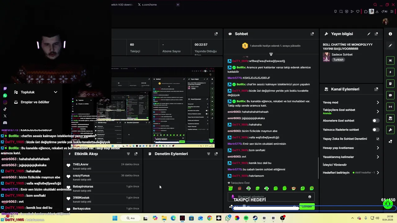This screenshot has height=223, width=397.
Task: Click the Windows taskbar search box
Action: tap(130, 218)
